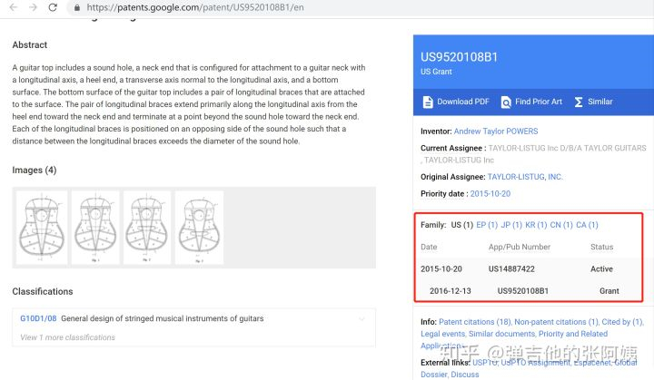Open the G10D1/08 classification code link

pyautogui.click(x=38, y=318)
